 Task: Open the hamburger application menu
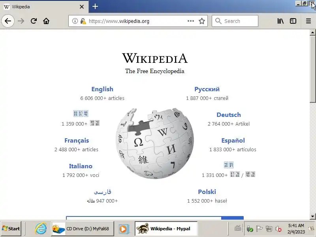click(x=308, y=21)
